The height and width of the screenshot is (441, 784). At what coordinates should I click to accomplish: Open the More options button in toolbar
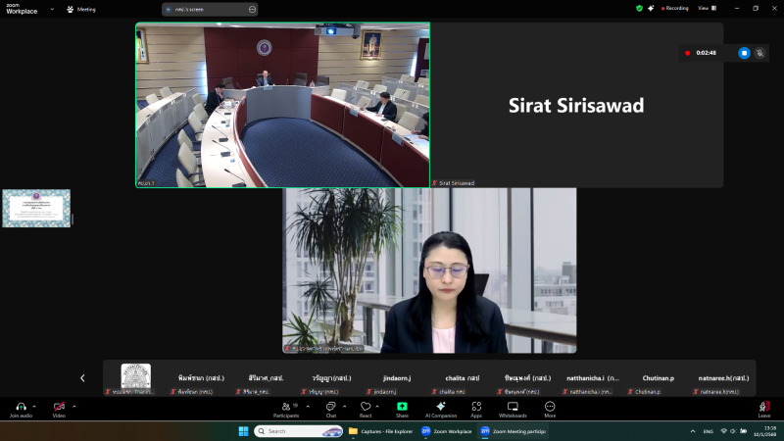click(550, 407)
